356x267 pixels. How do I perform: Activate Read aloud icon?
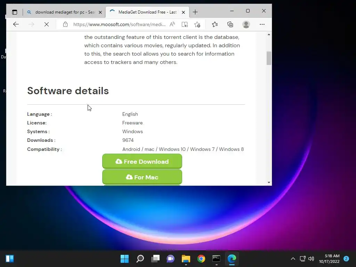pos(172,24)
